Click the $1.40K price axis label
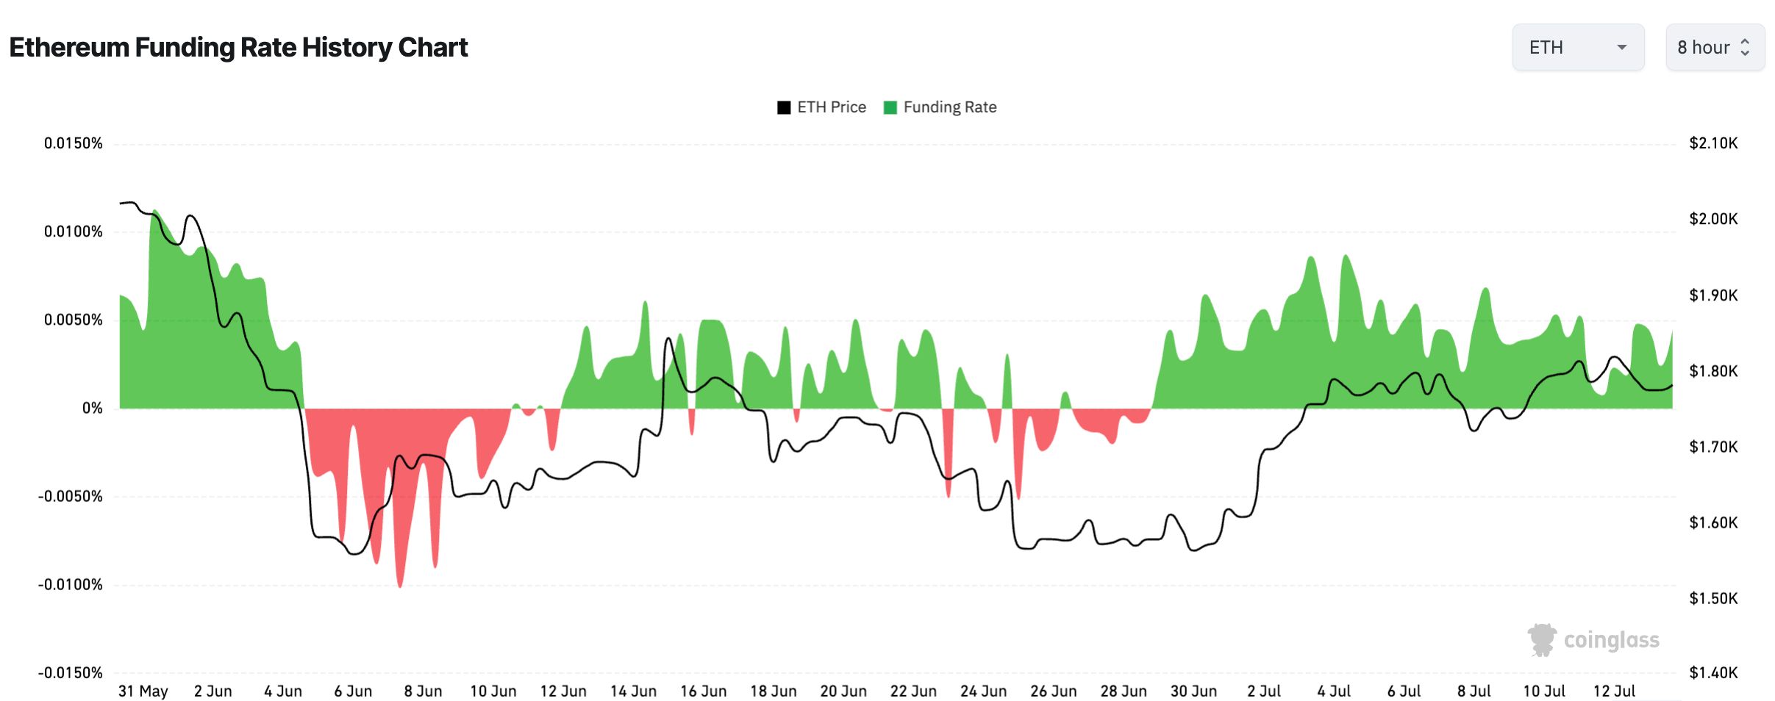 pos(1713,672)
